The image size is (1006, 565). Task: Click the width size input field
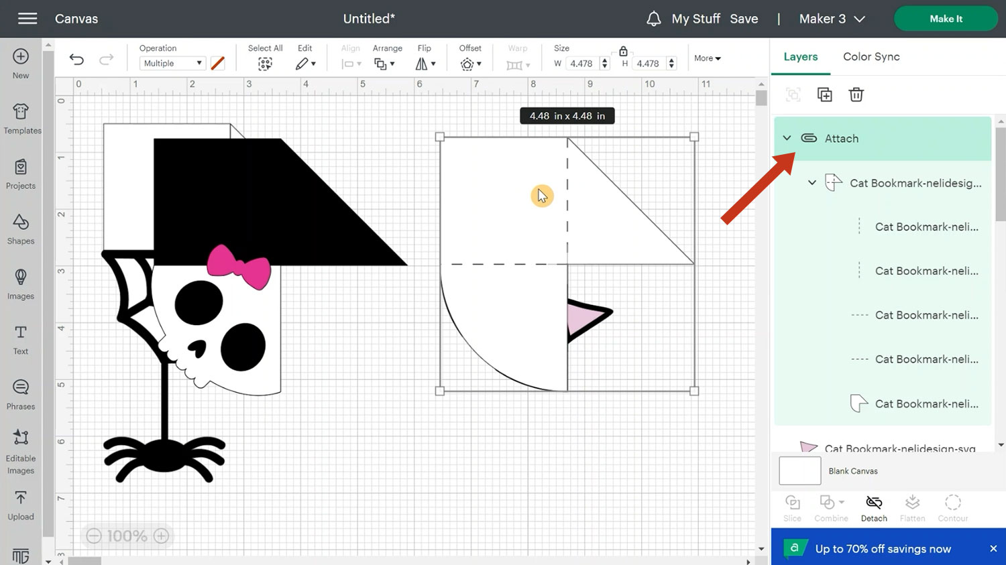click(582, 64)
